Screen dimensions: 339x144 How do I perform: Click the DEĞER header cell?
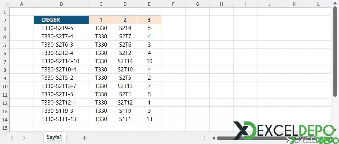tap(61, 20)
